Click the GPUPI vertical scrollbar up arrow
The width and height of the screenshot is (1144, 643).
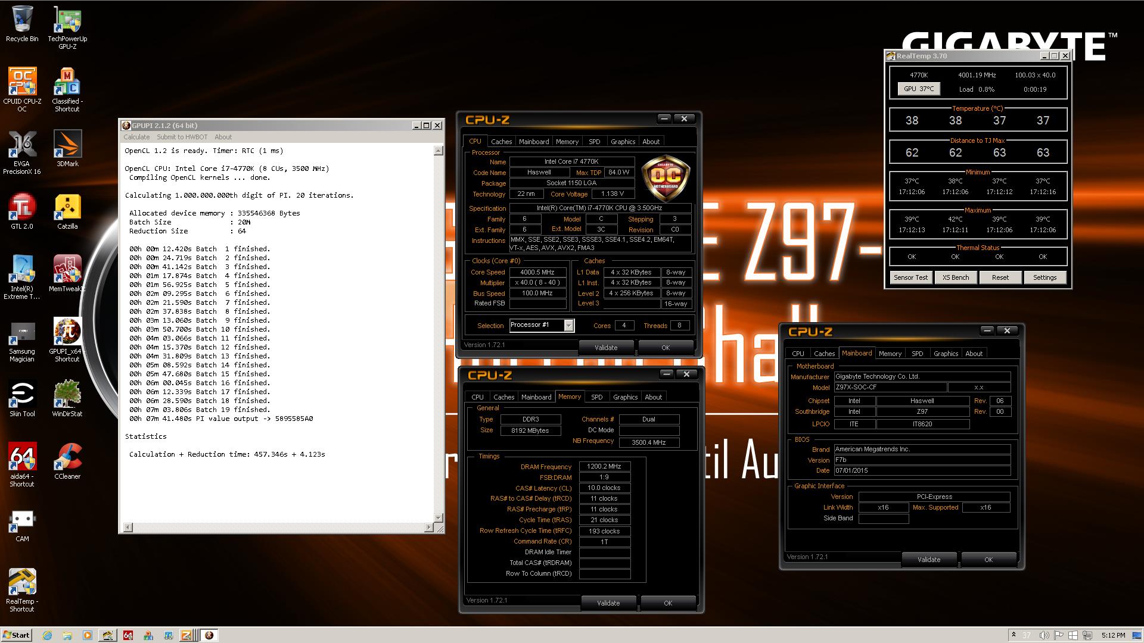(439, 151)
